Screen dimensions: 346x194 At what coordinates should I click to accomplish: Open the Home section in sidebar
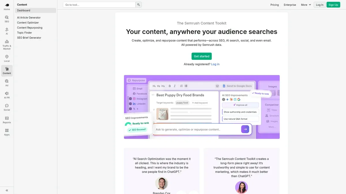coord(7,7)
